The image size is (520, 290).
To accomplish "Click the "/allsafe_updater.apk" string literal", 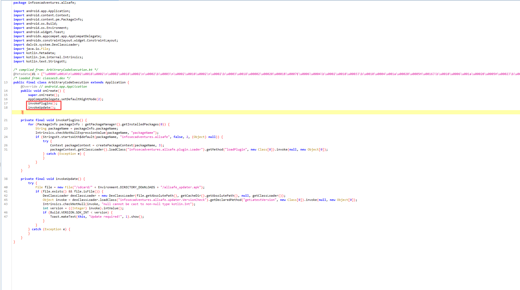I will (x=181, y=187).
